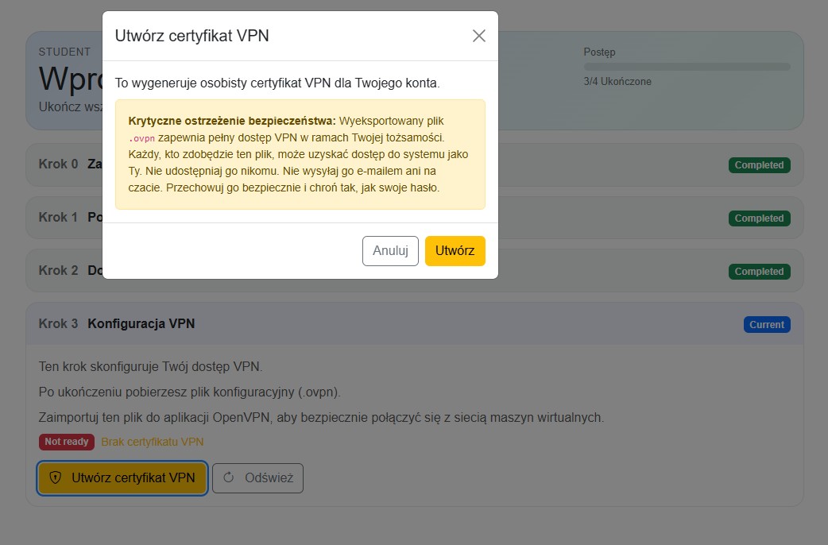Expand the Krok 1 accordion row

pyautogui.click(x=59, y=218)
